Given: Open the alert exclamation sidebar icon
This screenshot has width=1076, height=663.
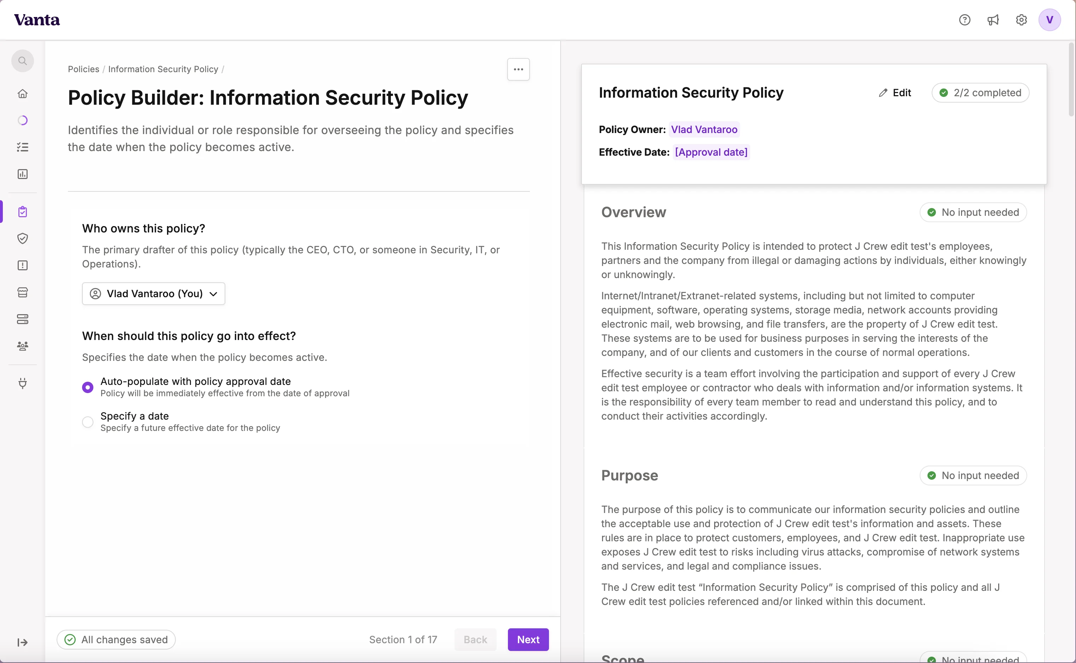Looking at the screenshot, I should point(22,265).
